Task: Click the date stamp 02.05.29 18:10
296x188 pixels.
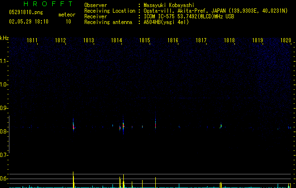Action: coord(29,22)
